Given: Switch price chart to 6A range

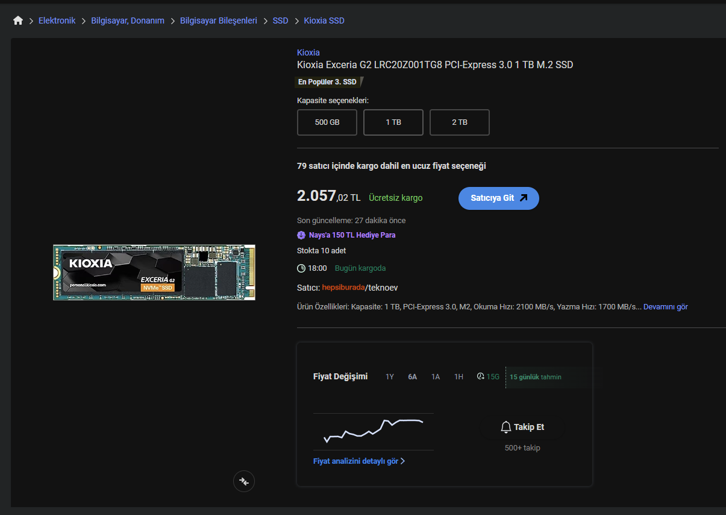Looking at the screenshot, I should [413, 377].
